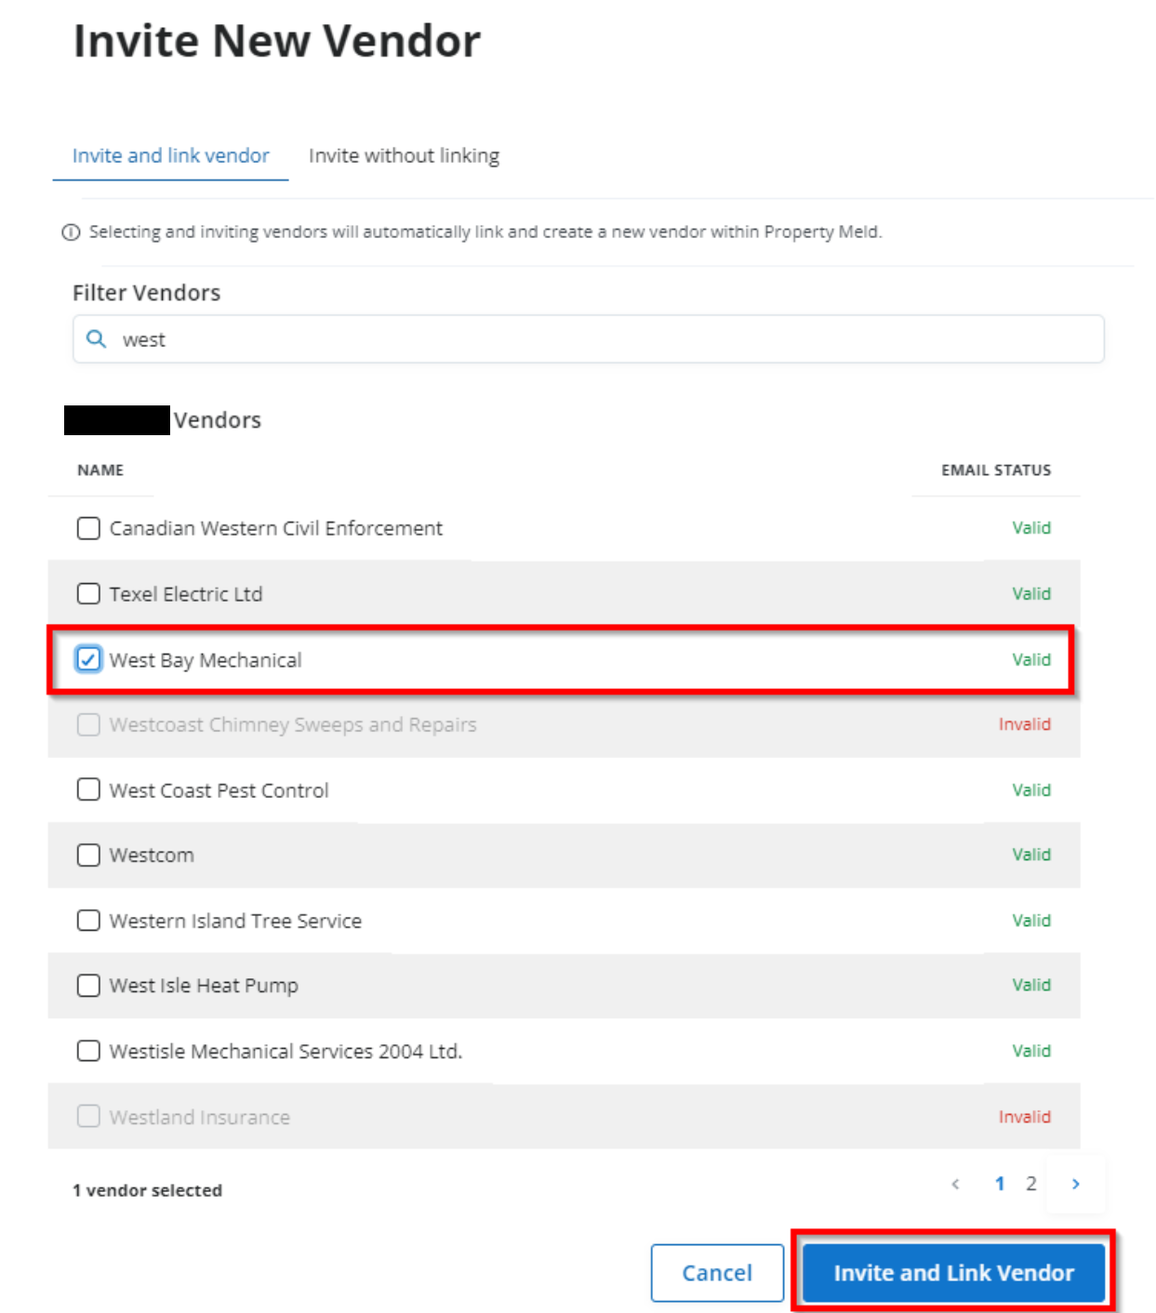Check the West Coast Pest Control checkbox

tap(87, 789)
